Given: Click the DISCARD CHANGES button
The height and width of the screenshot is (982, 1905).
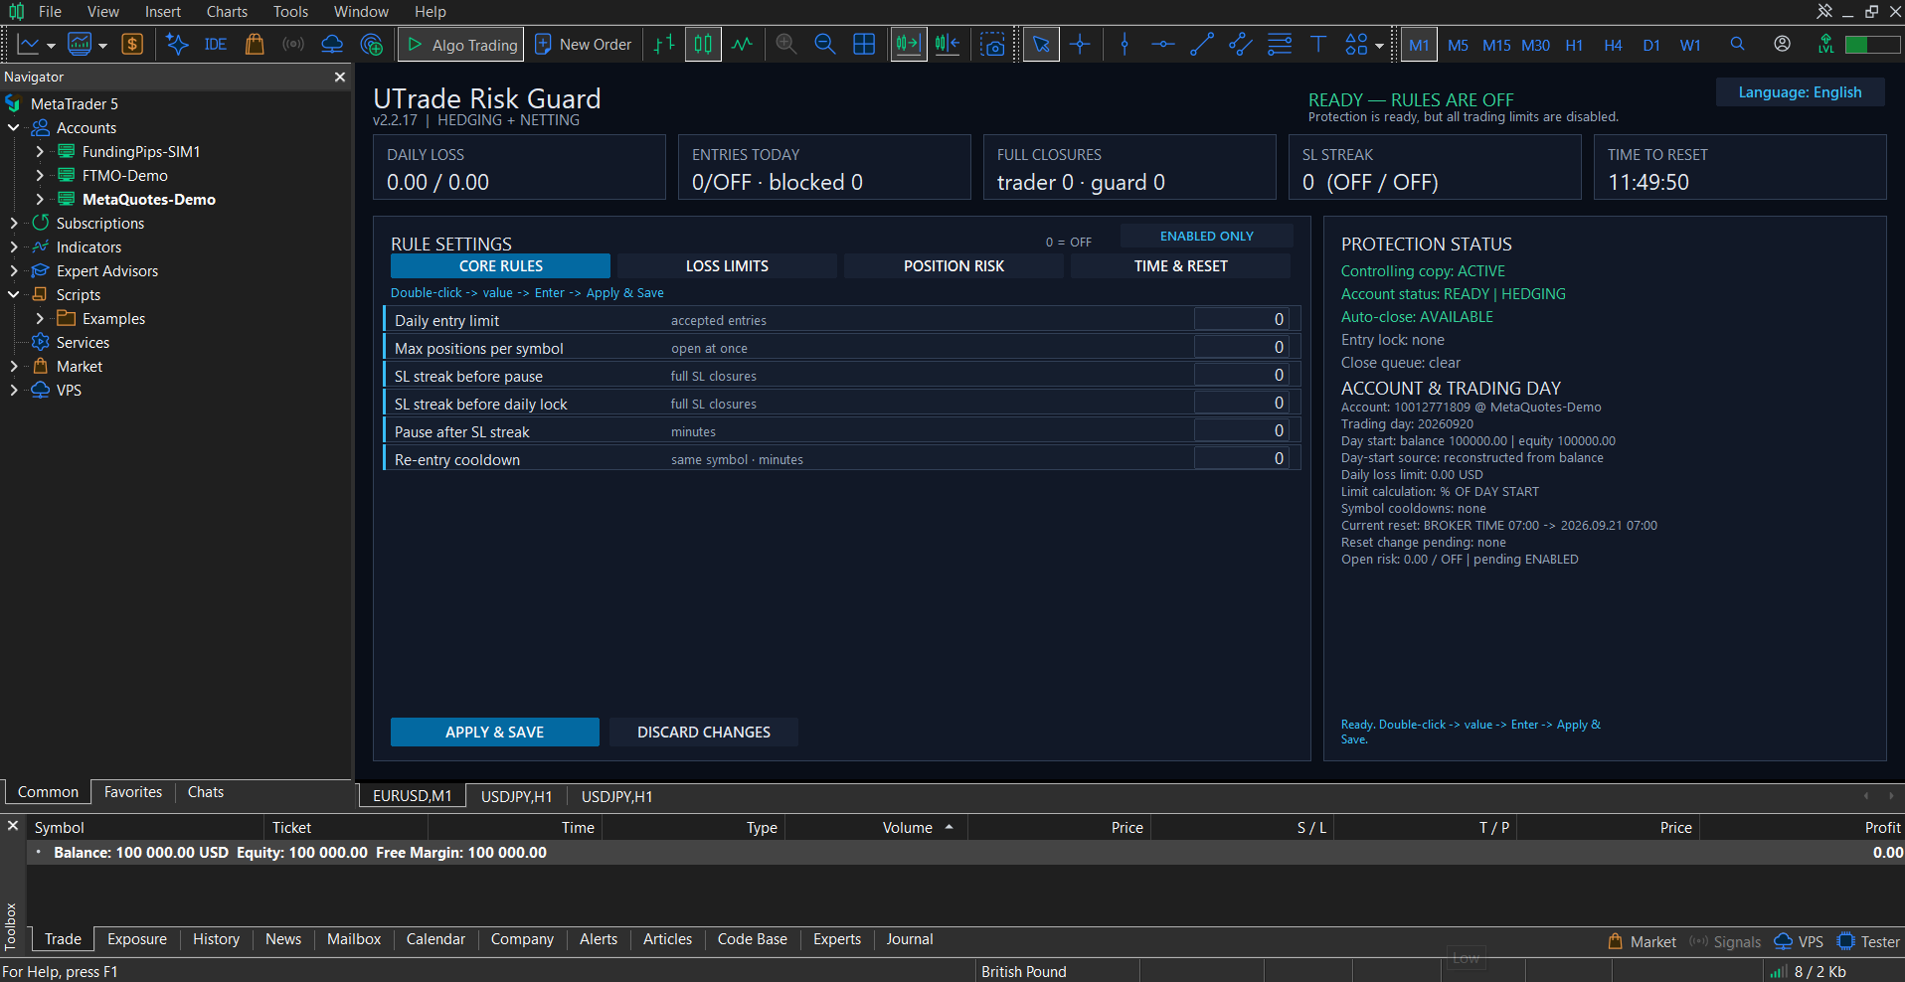Looking at the screenshot, I should 704,732.
